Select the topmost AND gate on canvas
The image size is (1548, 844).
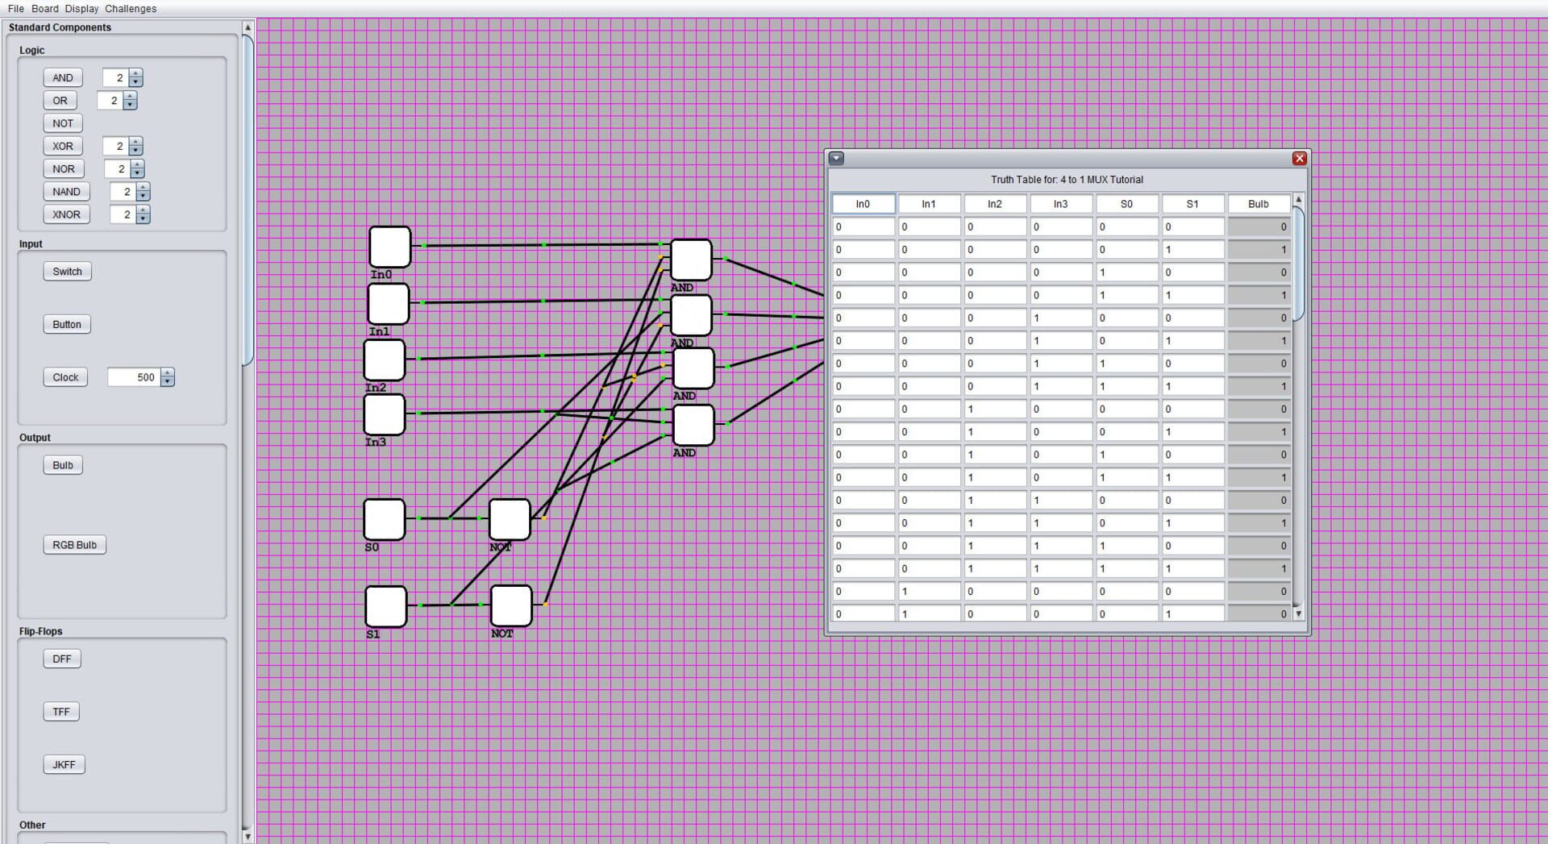coord(691,260)
